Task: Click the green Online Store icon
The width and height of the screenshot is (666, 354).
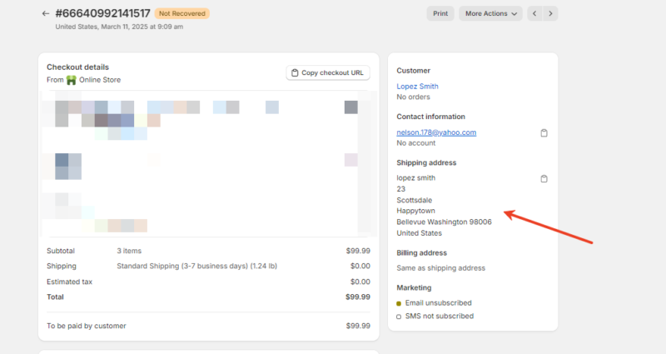Action: [x=72, y=80]
